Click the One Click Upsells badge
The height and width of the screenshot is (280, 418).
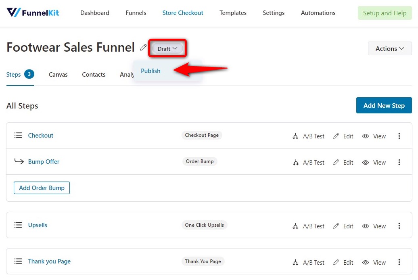pos(205,225)
